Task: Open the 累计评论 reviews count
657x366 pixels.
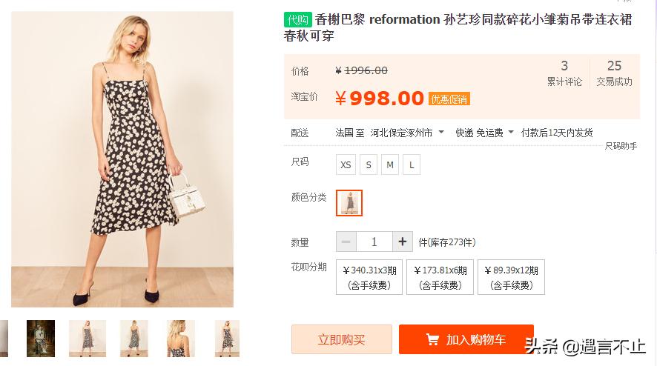Action: point(564,73)
